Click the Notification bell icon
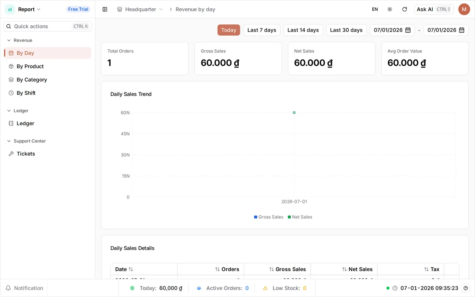This screenshot has height=297, width=475. click(8, 288)
